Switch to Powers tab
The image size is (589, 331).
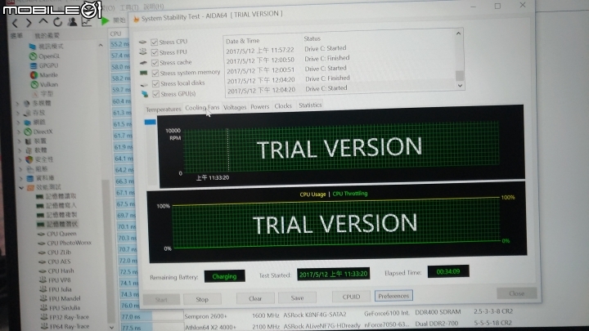tap(260, 107)
